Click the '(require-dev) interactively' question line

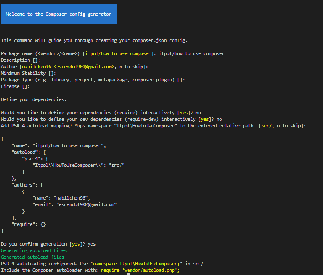(111, 120)
